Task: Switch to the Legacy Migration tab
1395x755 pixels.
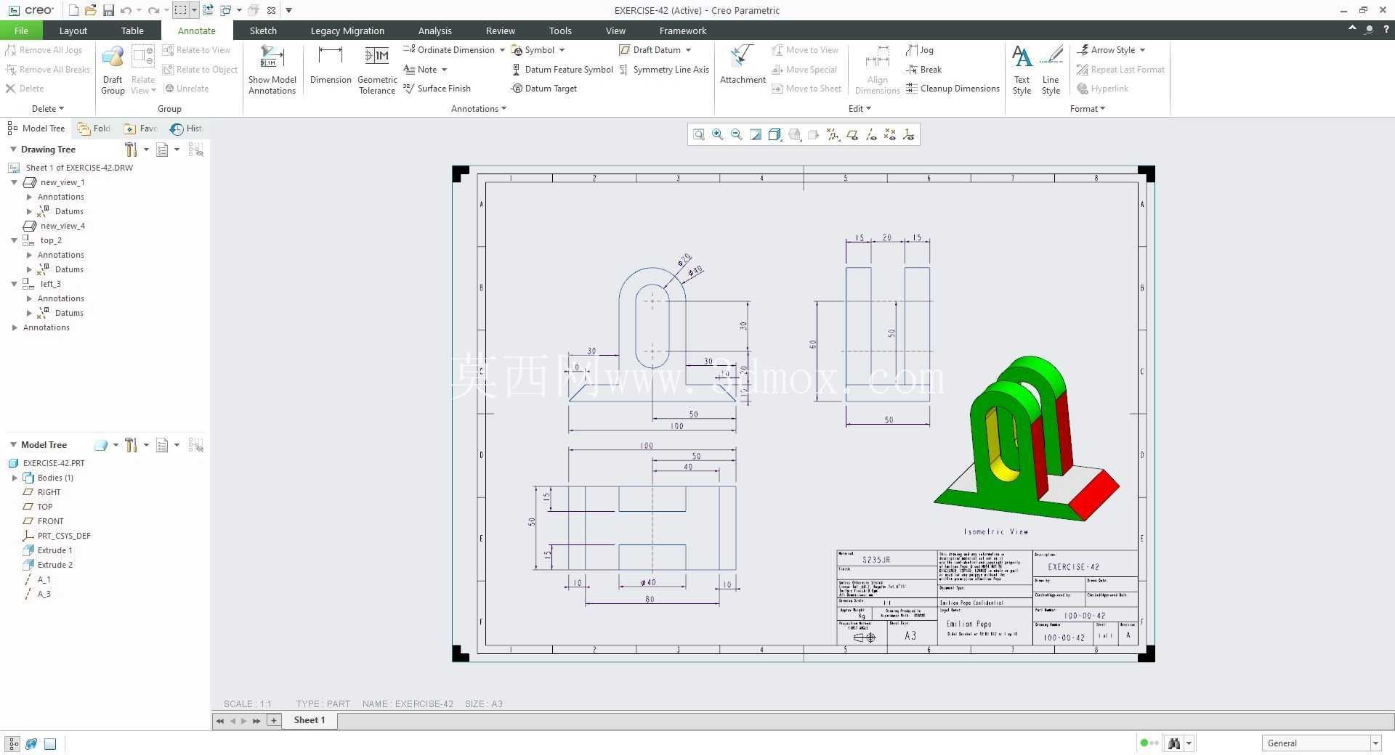Action: click(x=347, y=30)
